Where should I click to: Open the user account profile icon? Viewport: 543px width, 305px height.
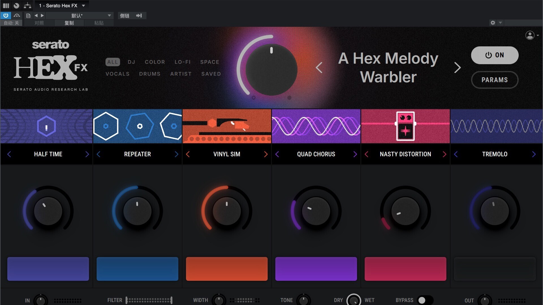pos(530,35)
